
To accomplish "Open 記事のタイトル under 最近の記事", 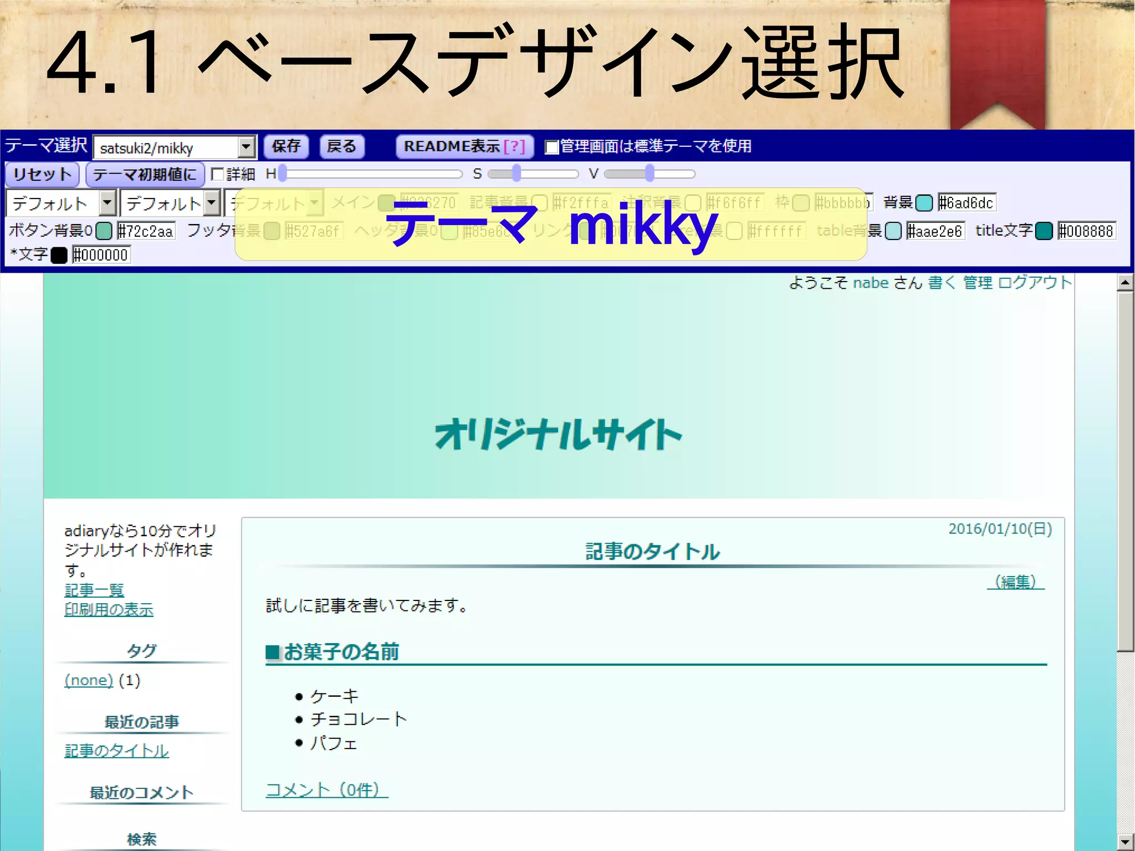I will pyautogui.click(x=116, y=751).
